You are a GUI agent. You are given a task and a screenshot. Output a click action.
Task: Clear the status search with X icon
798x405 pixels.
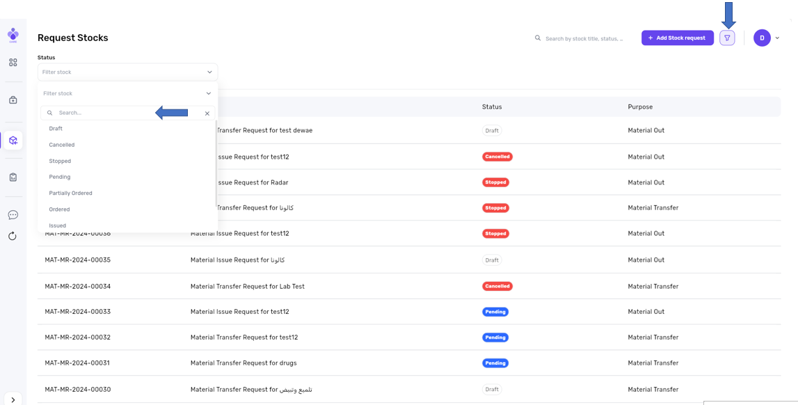pos(207,113)
